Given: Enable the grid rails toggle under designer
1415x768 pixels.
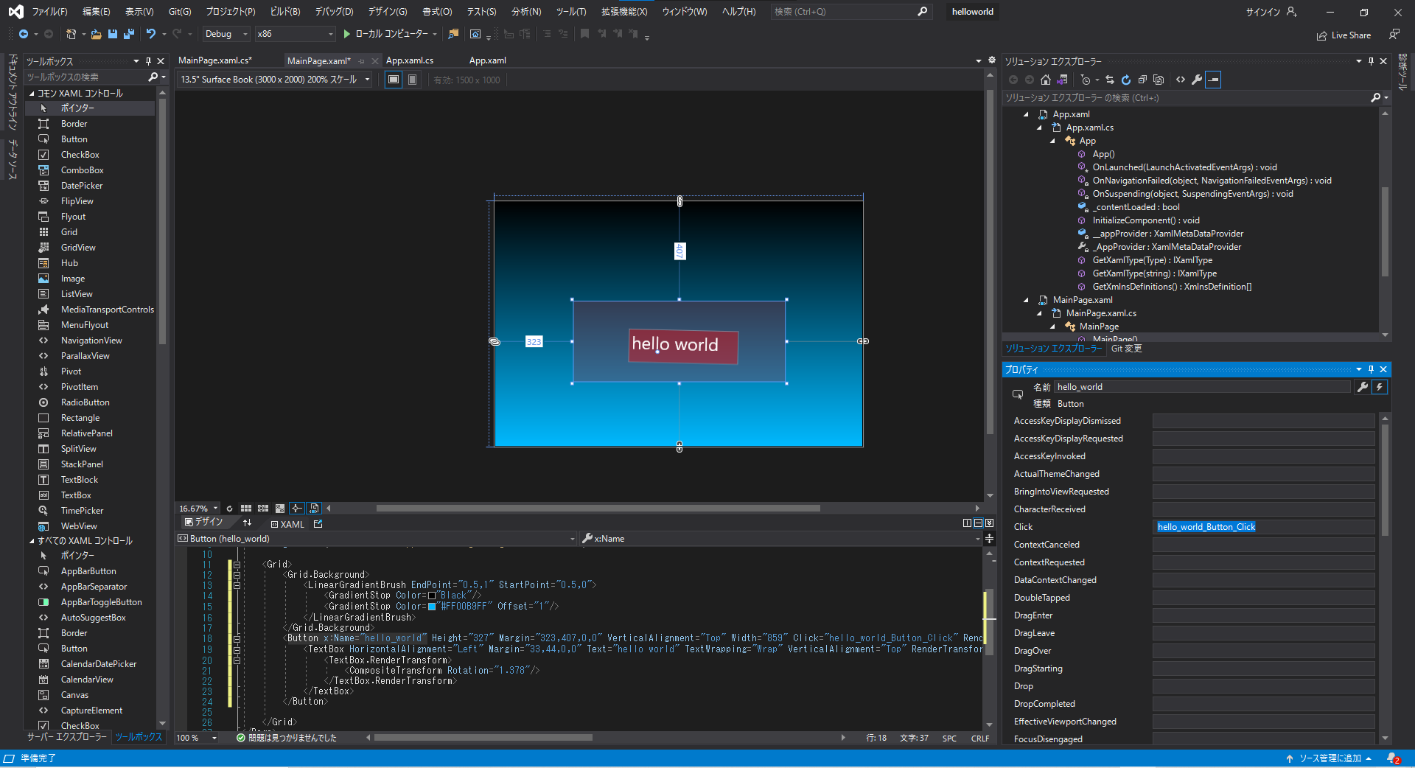Looking at the screenshot, I should (x=246, y=508).
